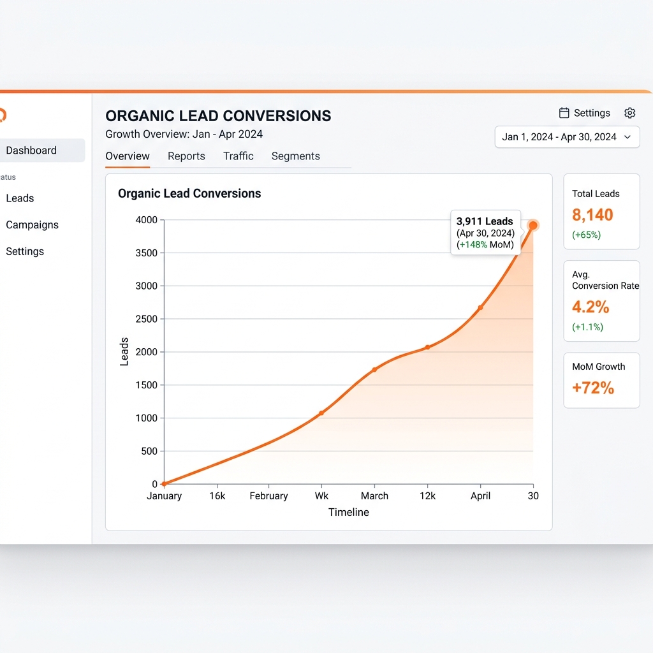Click the chart data point above April
Image resolution: width=653 pixels, height=653 pixels.
pos(480,307)
